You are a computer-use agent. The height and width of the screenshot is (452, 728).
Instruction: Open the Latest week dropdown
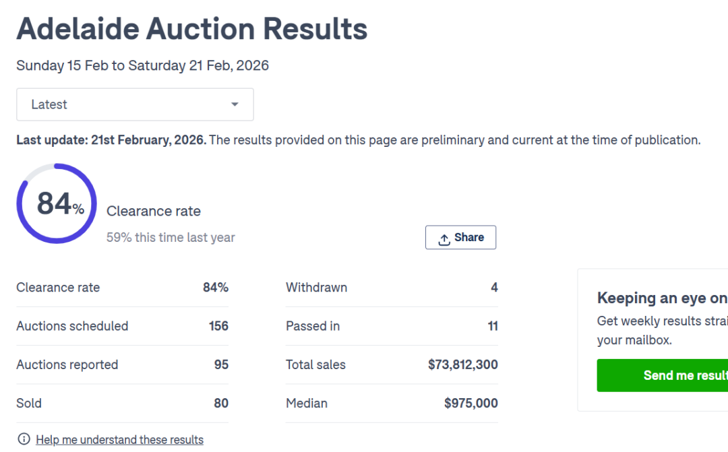(x=135, y=104)
